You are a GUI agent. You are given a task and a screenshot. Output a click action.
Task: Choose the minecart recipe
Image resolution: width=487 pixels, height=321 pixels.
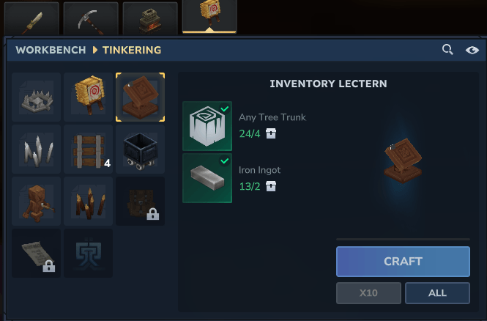click(140, 150)
